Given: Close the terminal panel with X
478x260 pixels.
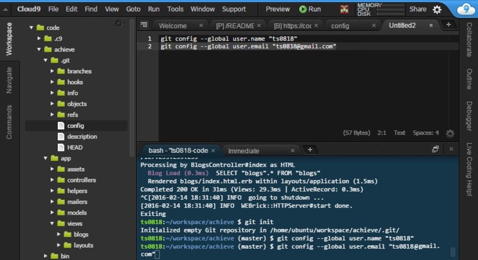Looking at the screenshot, I should coord(451,149).
